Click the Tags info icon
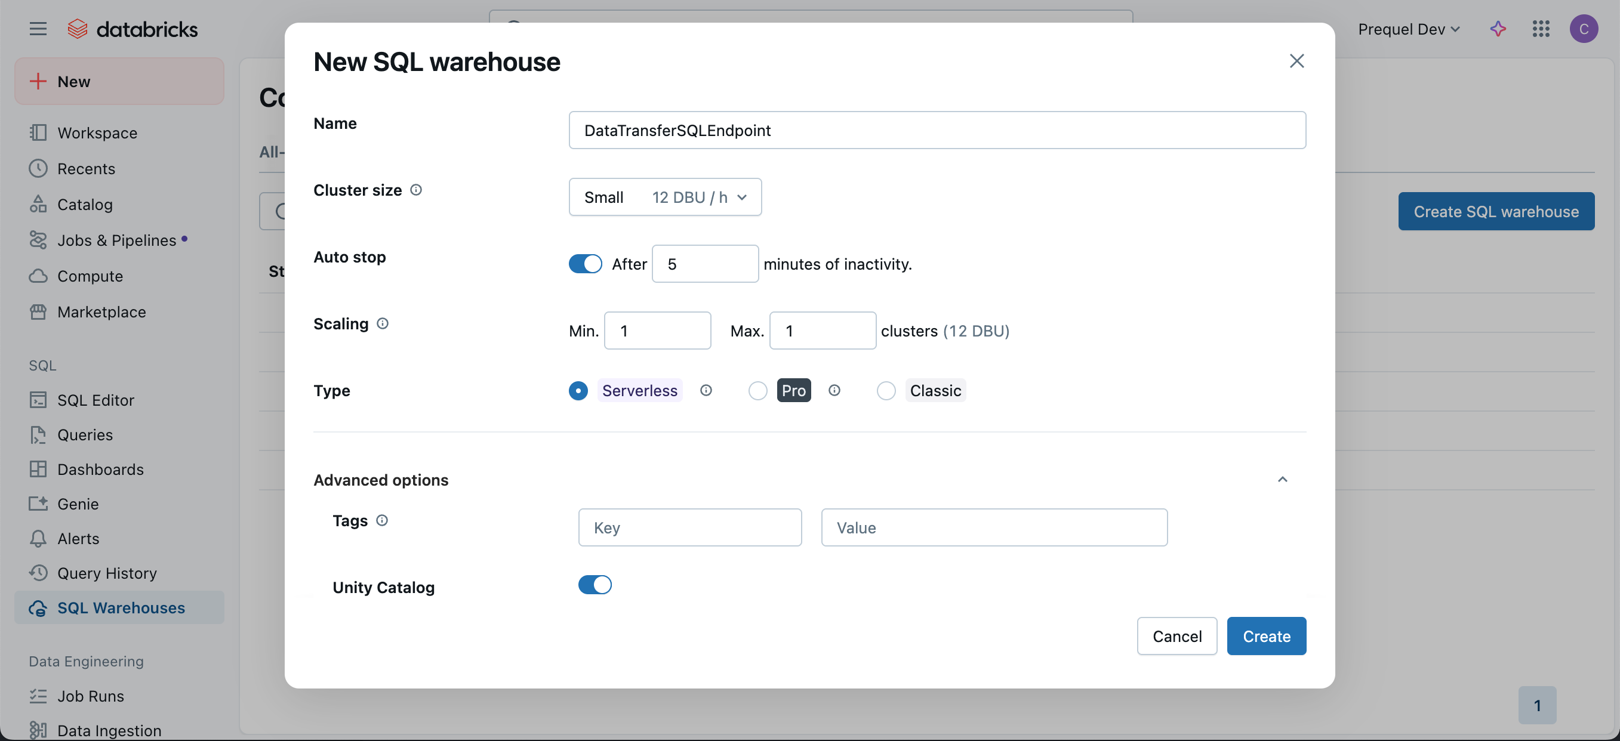Image resolution: width=1620 pixels, height=741 pixels. coord(382,520)
